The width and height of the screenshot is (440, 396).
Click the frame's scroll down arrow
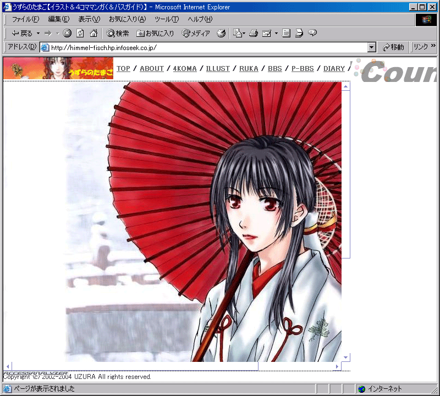346,358
